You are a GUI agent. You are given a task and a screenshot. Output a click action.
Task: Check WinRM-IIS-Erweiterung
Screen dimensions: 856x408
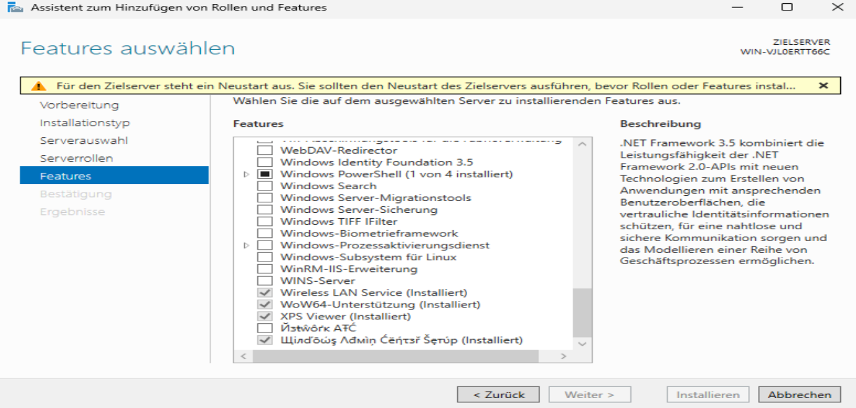coord(264,269)
